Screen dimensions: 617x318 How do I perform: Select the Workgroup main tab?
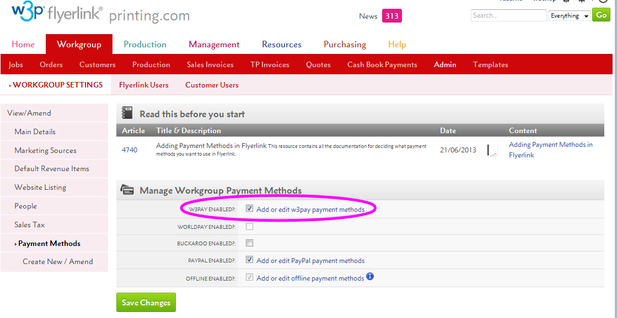point(79,45)
